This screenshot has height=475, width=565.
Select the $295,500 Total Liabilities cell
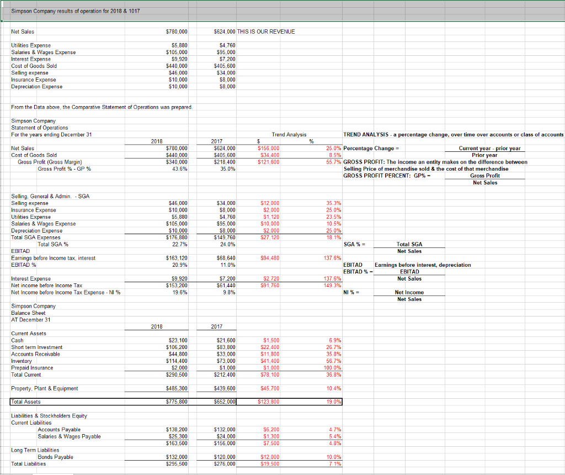point(177,464)
